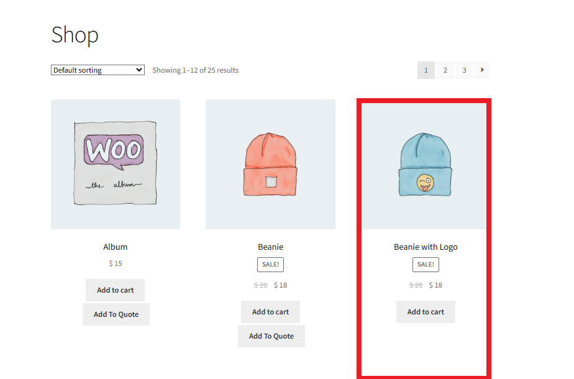Request a quote for the Album
Viewport: 574px width, 379px height.
(116, 314)
